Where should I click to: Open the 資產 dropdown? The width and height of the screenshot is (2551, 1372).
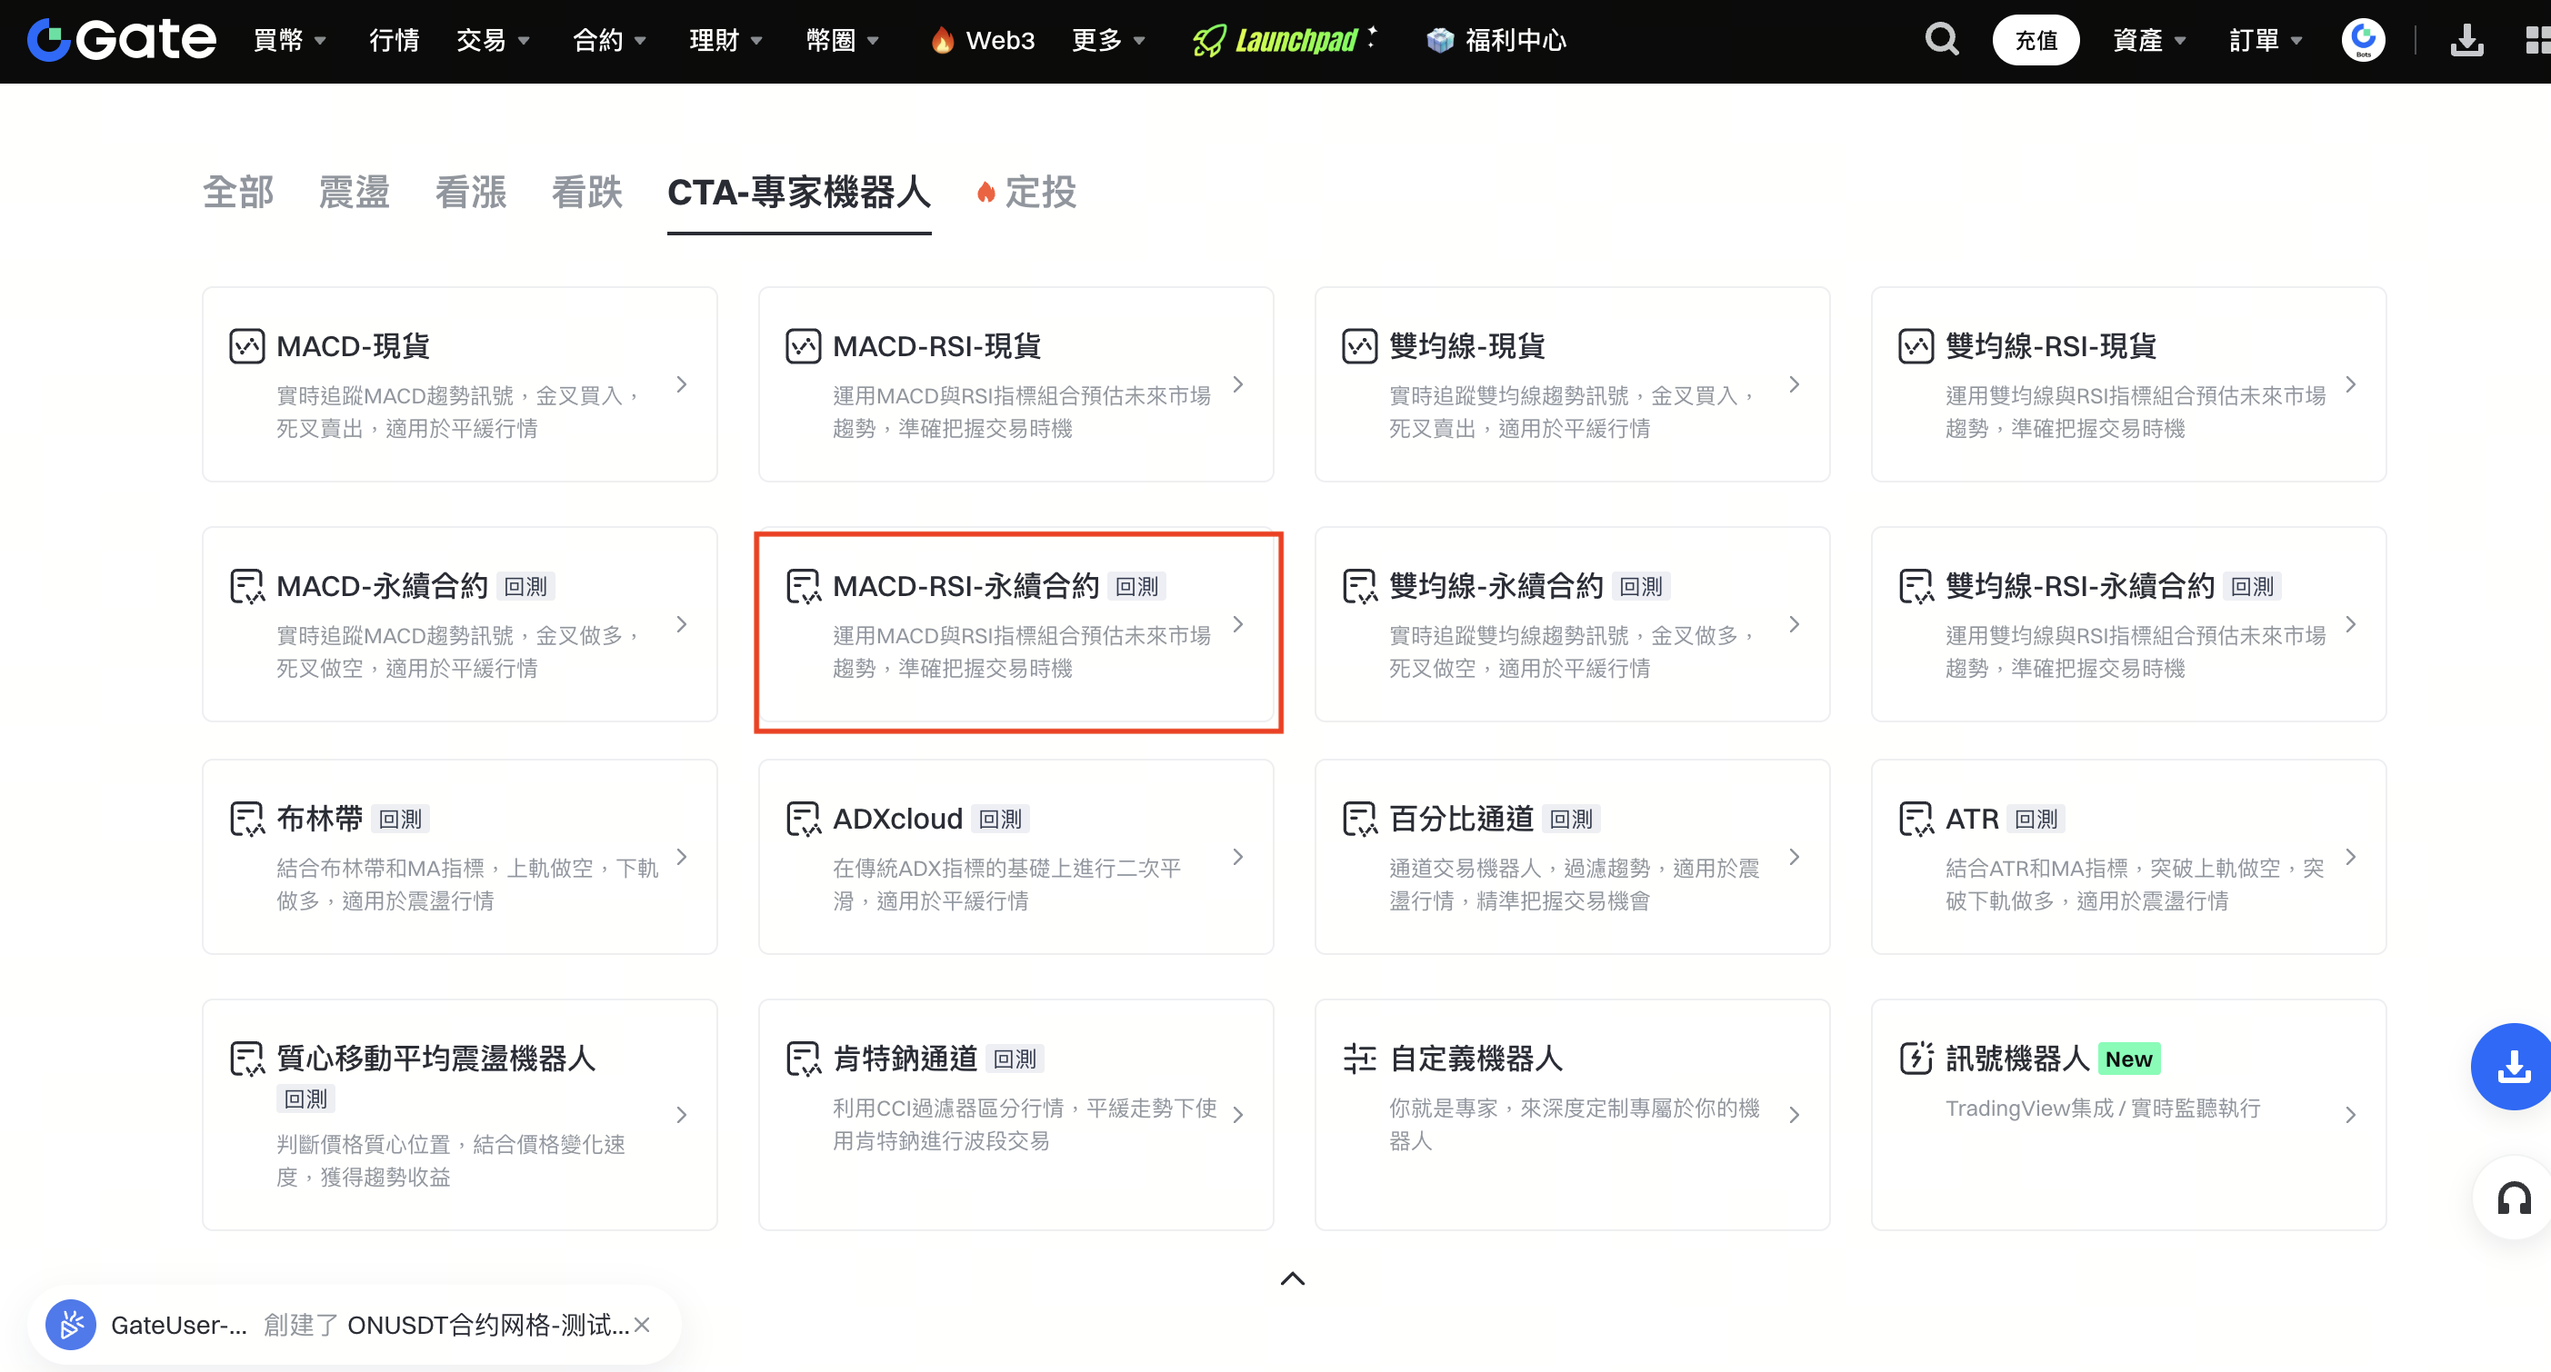pyautogui.click(x=2148, y=41)
